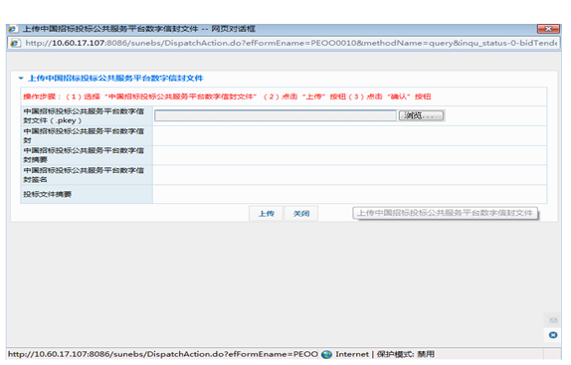The image size is (571, 365).
Task: Click the envelope icon at lower right
Action: pyautogui.click(x=553, y=320)
